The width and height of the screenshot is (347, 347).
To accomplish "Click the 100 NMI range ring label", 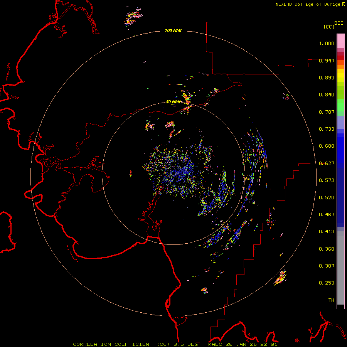I will coord(173,30).
